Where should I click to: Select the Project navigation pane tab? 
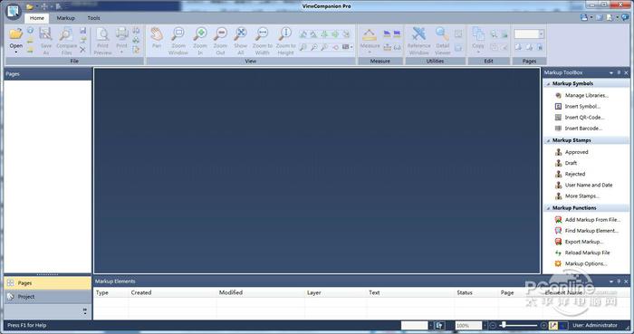tap(48, 297)
